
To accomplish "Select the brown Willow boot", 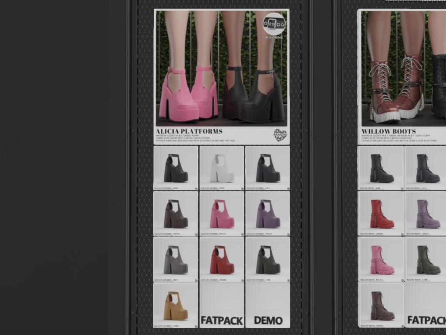I will pyautogui.click(x=380, y=305).
